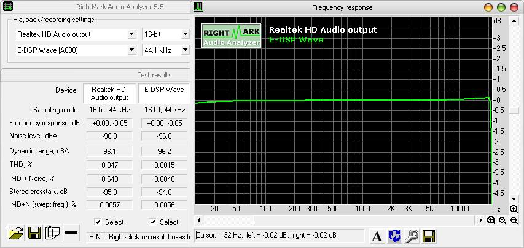Maximize Frequency response window with green button

pyautogui.click(x=501, y=7)
